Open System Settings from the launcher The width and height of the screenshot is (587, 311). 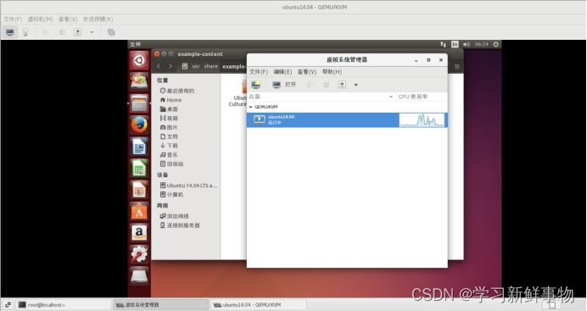tap(139, 254)
